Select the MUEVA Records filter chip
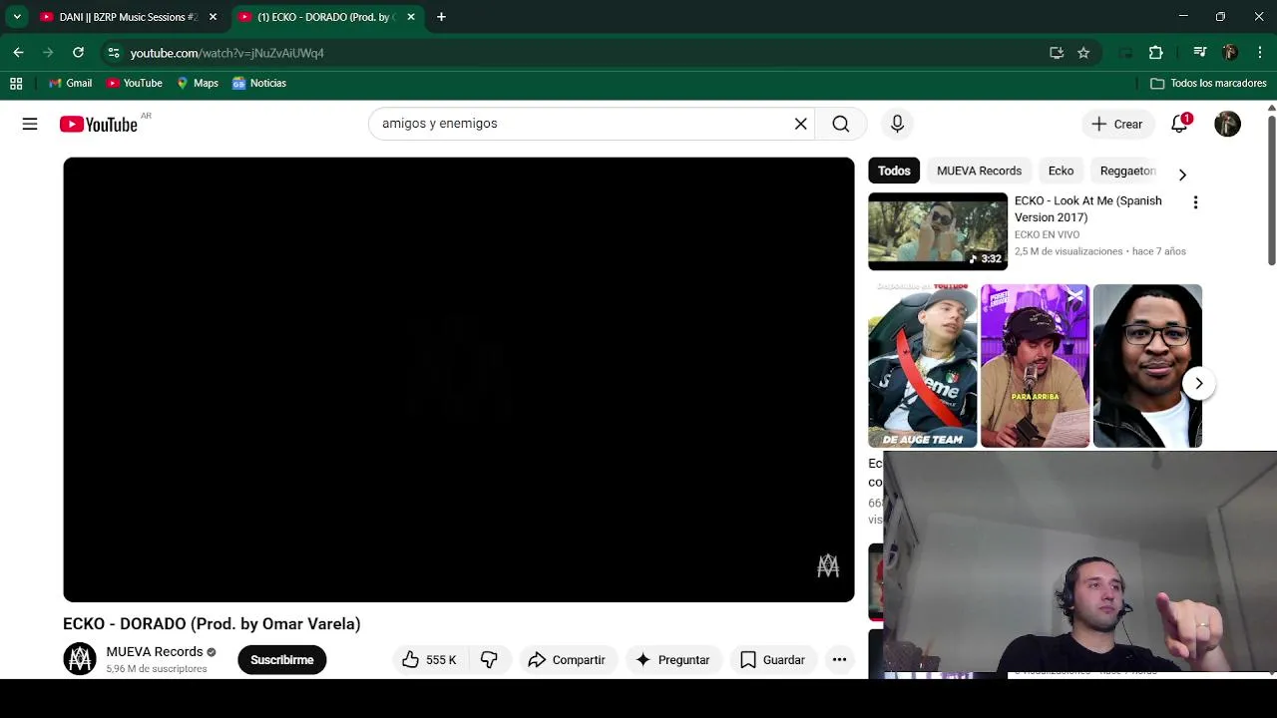Screen dimensions: 1277x718 (x=979, y=171)
